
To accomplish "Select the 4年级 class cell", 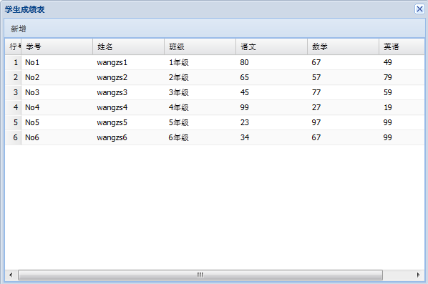I will click(200, 107).
